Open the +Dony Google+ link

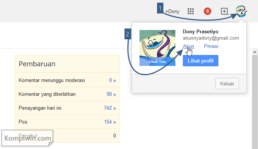tap(172, 11)
